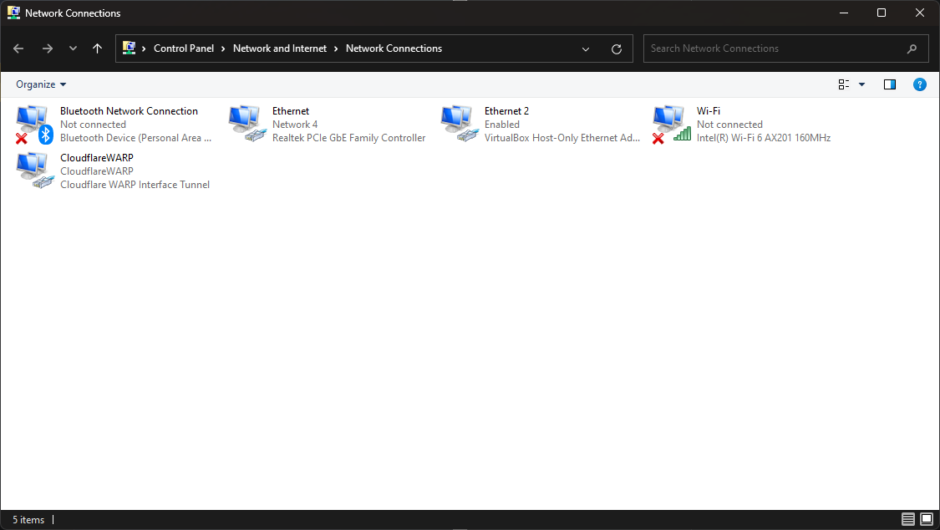The height and width of the screenshot is (530, 940).
Task: Click the refresh icon in address bar
Action: point(617,48)
